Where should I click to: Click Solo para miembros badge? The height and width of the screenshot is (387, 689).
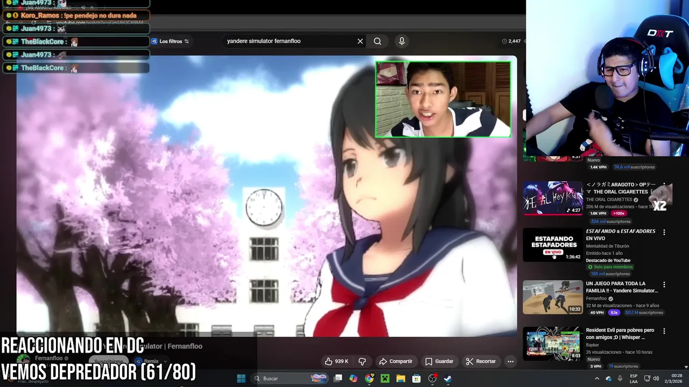coord(610,267)
